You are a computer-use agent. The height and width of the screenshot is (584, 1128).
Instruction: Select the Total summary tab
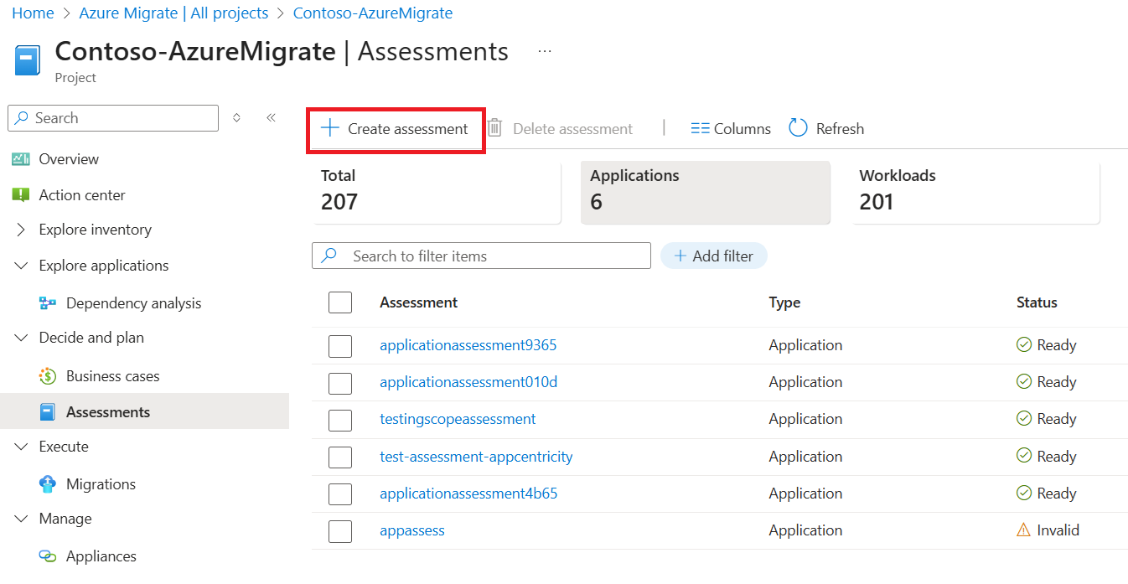tap(437, 193)
